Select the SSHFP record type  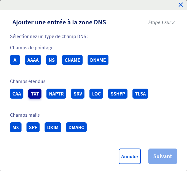118,94
